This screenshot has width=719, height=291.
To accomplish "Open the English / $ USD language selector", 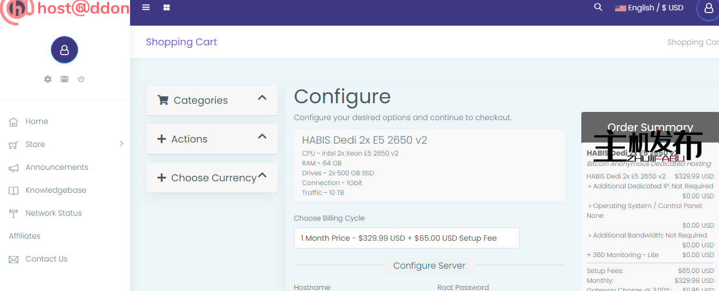I will click(x=649, y=8).
